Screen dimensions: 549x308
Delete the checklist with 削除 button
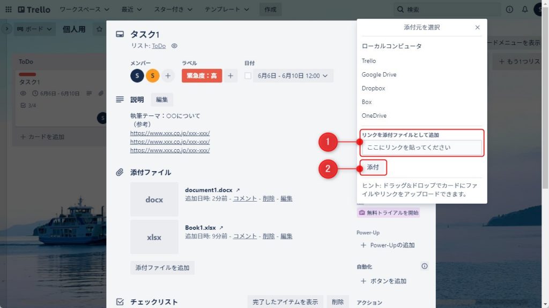click(x=338, y=302)
